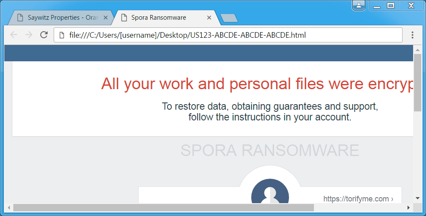
Task: Open a new tab
Action: point(229,18)
